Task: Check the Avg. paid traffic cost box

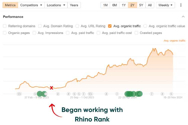Action: point(99,33)
